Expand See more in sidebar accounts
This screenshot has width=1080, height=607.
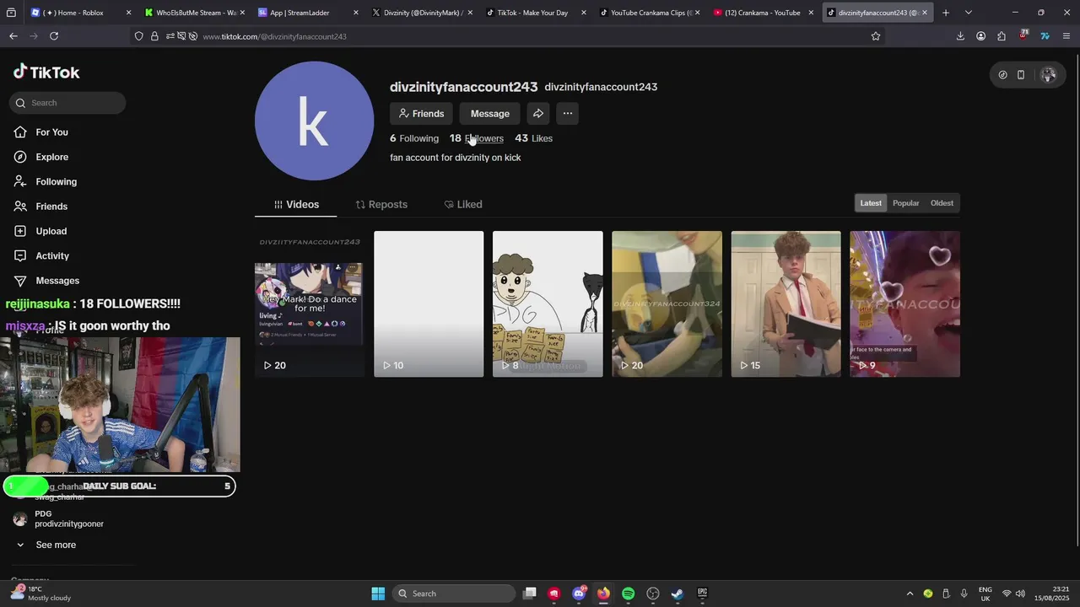click(x=46, y=545)
